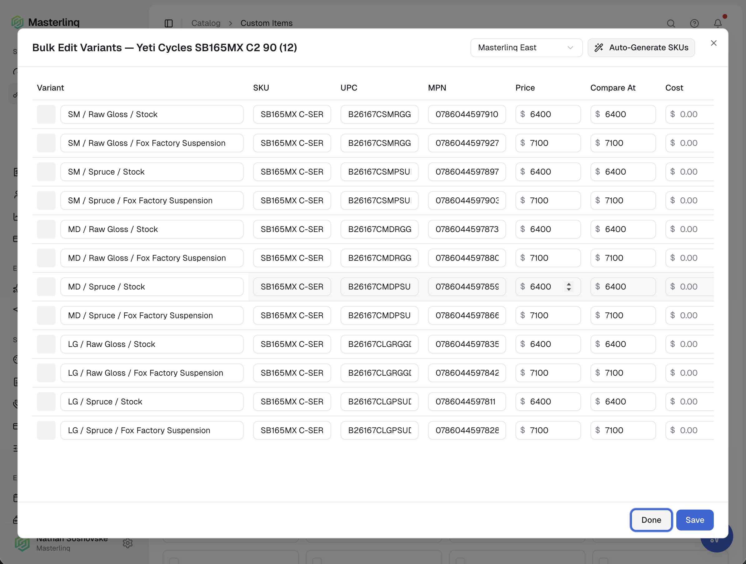Image resolution: width=746 pixels, height=564 pixels.
Task: Edit Price for MD / Raw Gloss / Stock
Action: (x=548, y=229)
